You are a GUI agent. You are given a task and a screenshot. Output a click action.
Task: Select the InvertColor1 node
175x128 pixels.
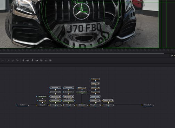(x=69, y=92)
